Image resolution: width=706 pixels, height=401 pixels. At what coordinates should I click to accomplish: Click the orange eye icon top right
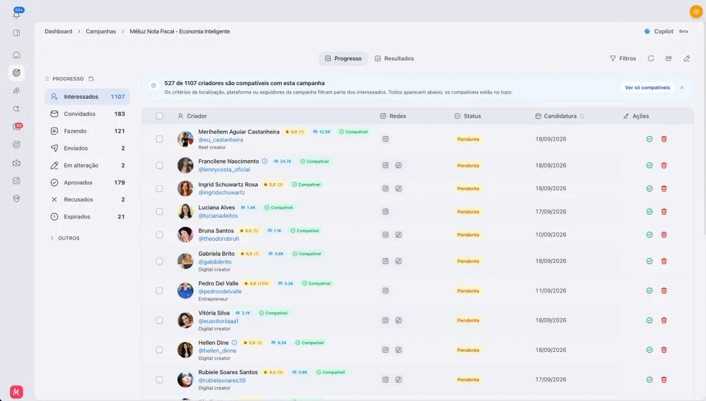tap(696, 12)
